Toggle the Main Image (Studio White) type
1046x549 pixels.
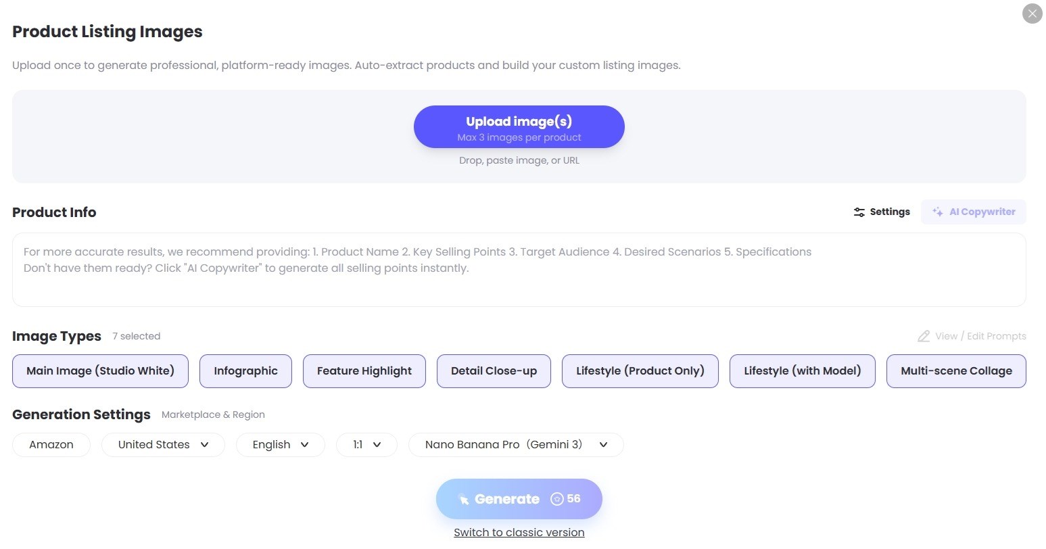(x=100, y=371)
